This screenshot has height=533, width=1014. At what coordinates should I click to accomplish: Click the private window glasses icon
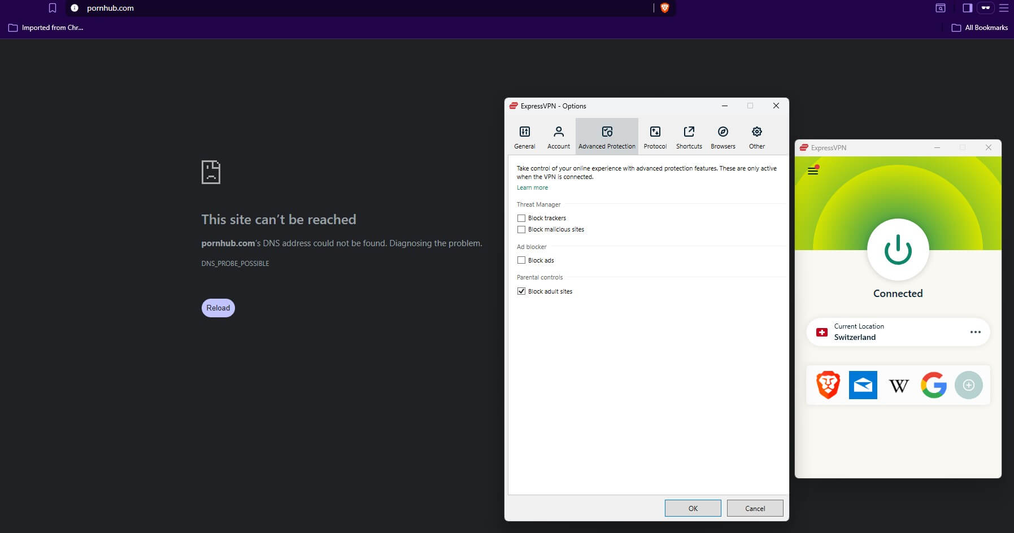[986, 8]
